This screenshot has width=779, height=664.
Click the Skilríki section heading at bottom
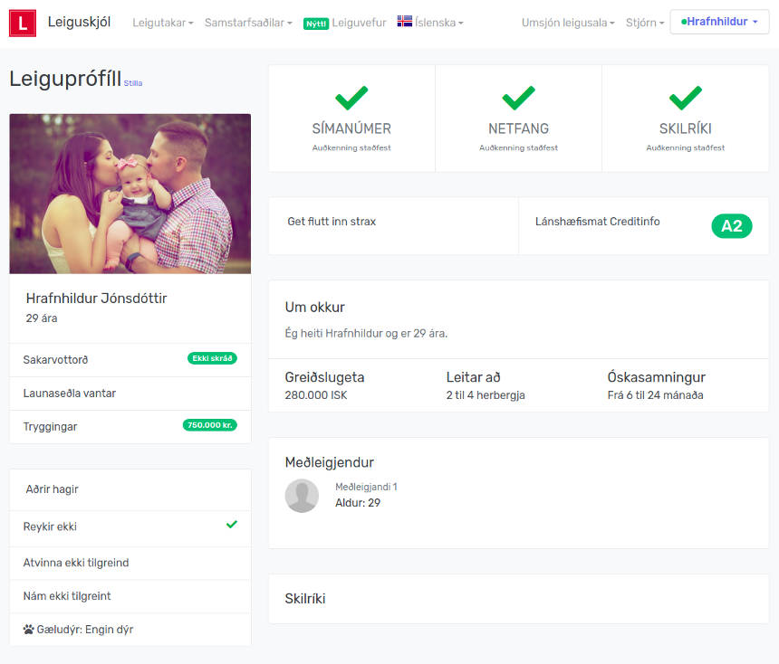pyautogui.click(x=305, y=599)
